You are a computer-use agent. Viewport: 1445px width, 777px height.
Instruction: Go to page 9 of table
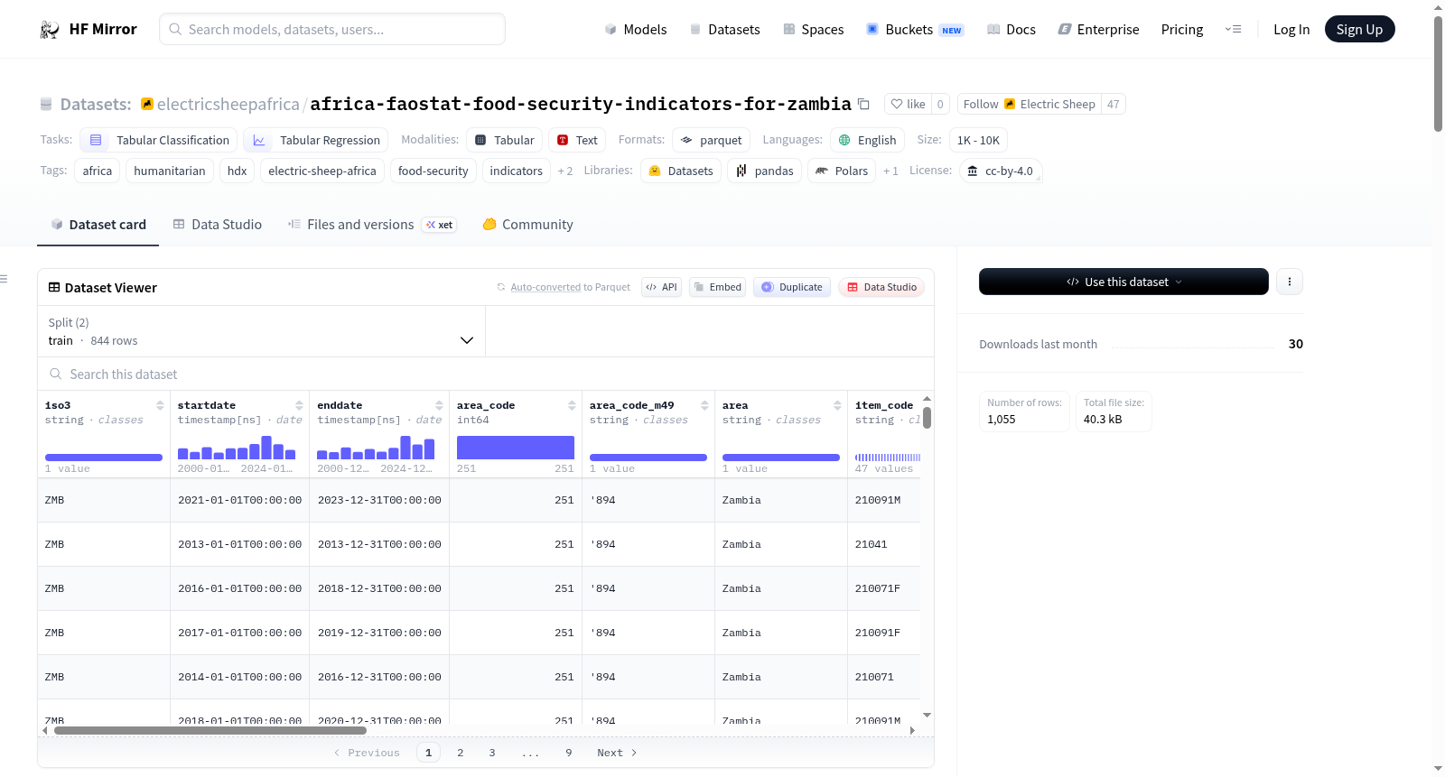[569, 753]
